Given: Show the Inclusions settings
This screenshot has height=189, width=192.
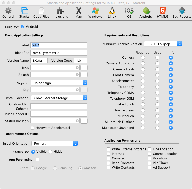Looking at the screenshot, I should (x=60, y=13).
